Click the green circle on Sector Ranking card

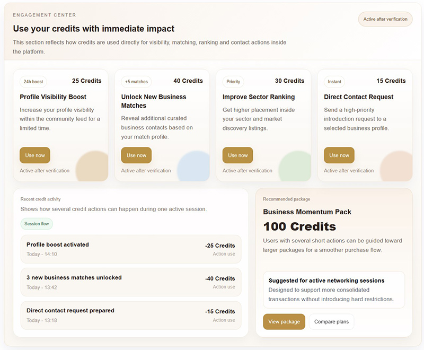point(295,166)
